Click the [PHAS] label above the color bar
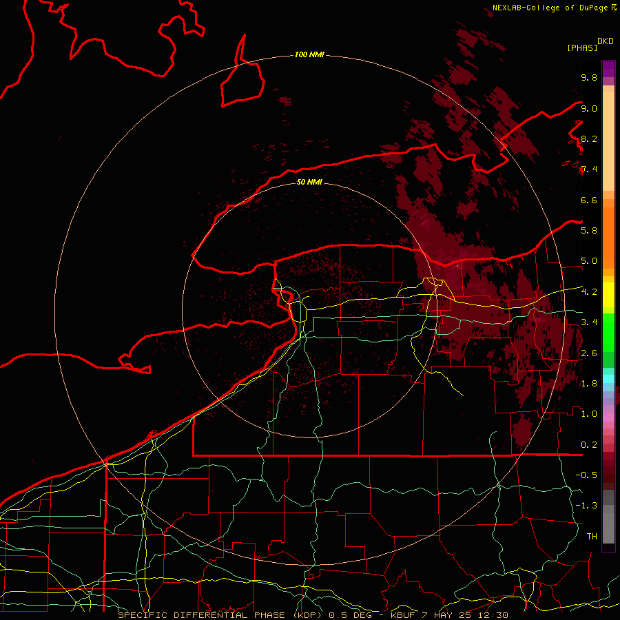Image resolution: width=620 pixels, height=620 pixels. click(582, 48)
